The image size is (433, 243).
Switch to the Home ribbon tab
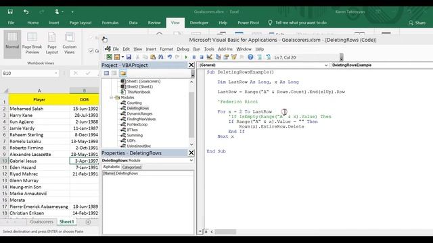pyautogui.click(x=33, y=22)
